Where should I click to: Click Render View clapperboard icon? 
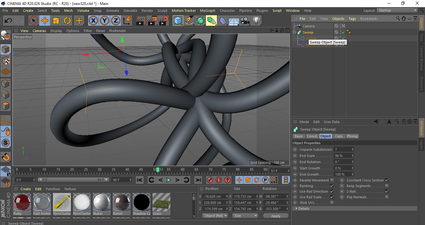141,21
